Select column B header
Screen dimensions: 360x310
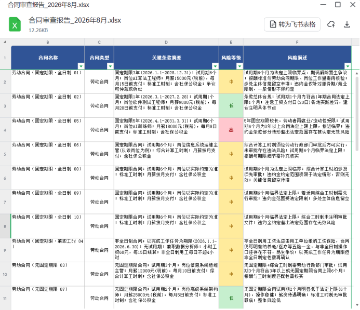(x=48, y=42)
